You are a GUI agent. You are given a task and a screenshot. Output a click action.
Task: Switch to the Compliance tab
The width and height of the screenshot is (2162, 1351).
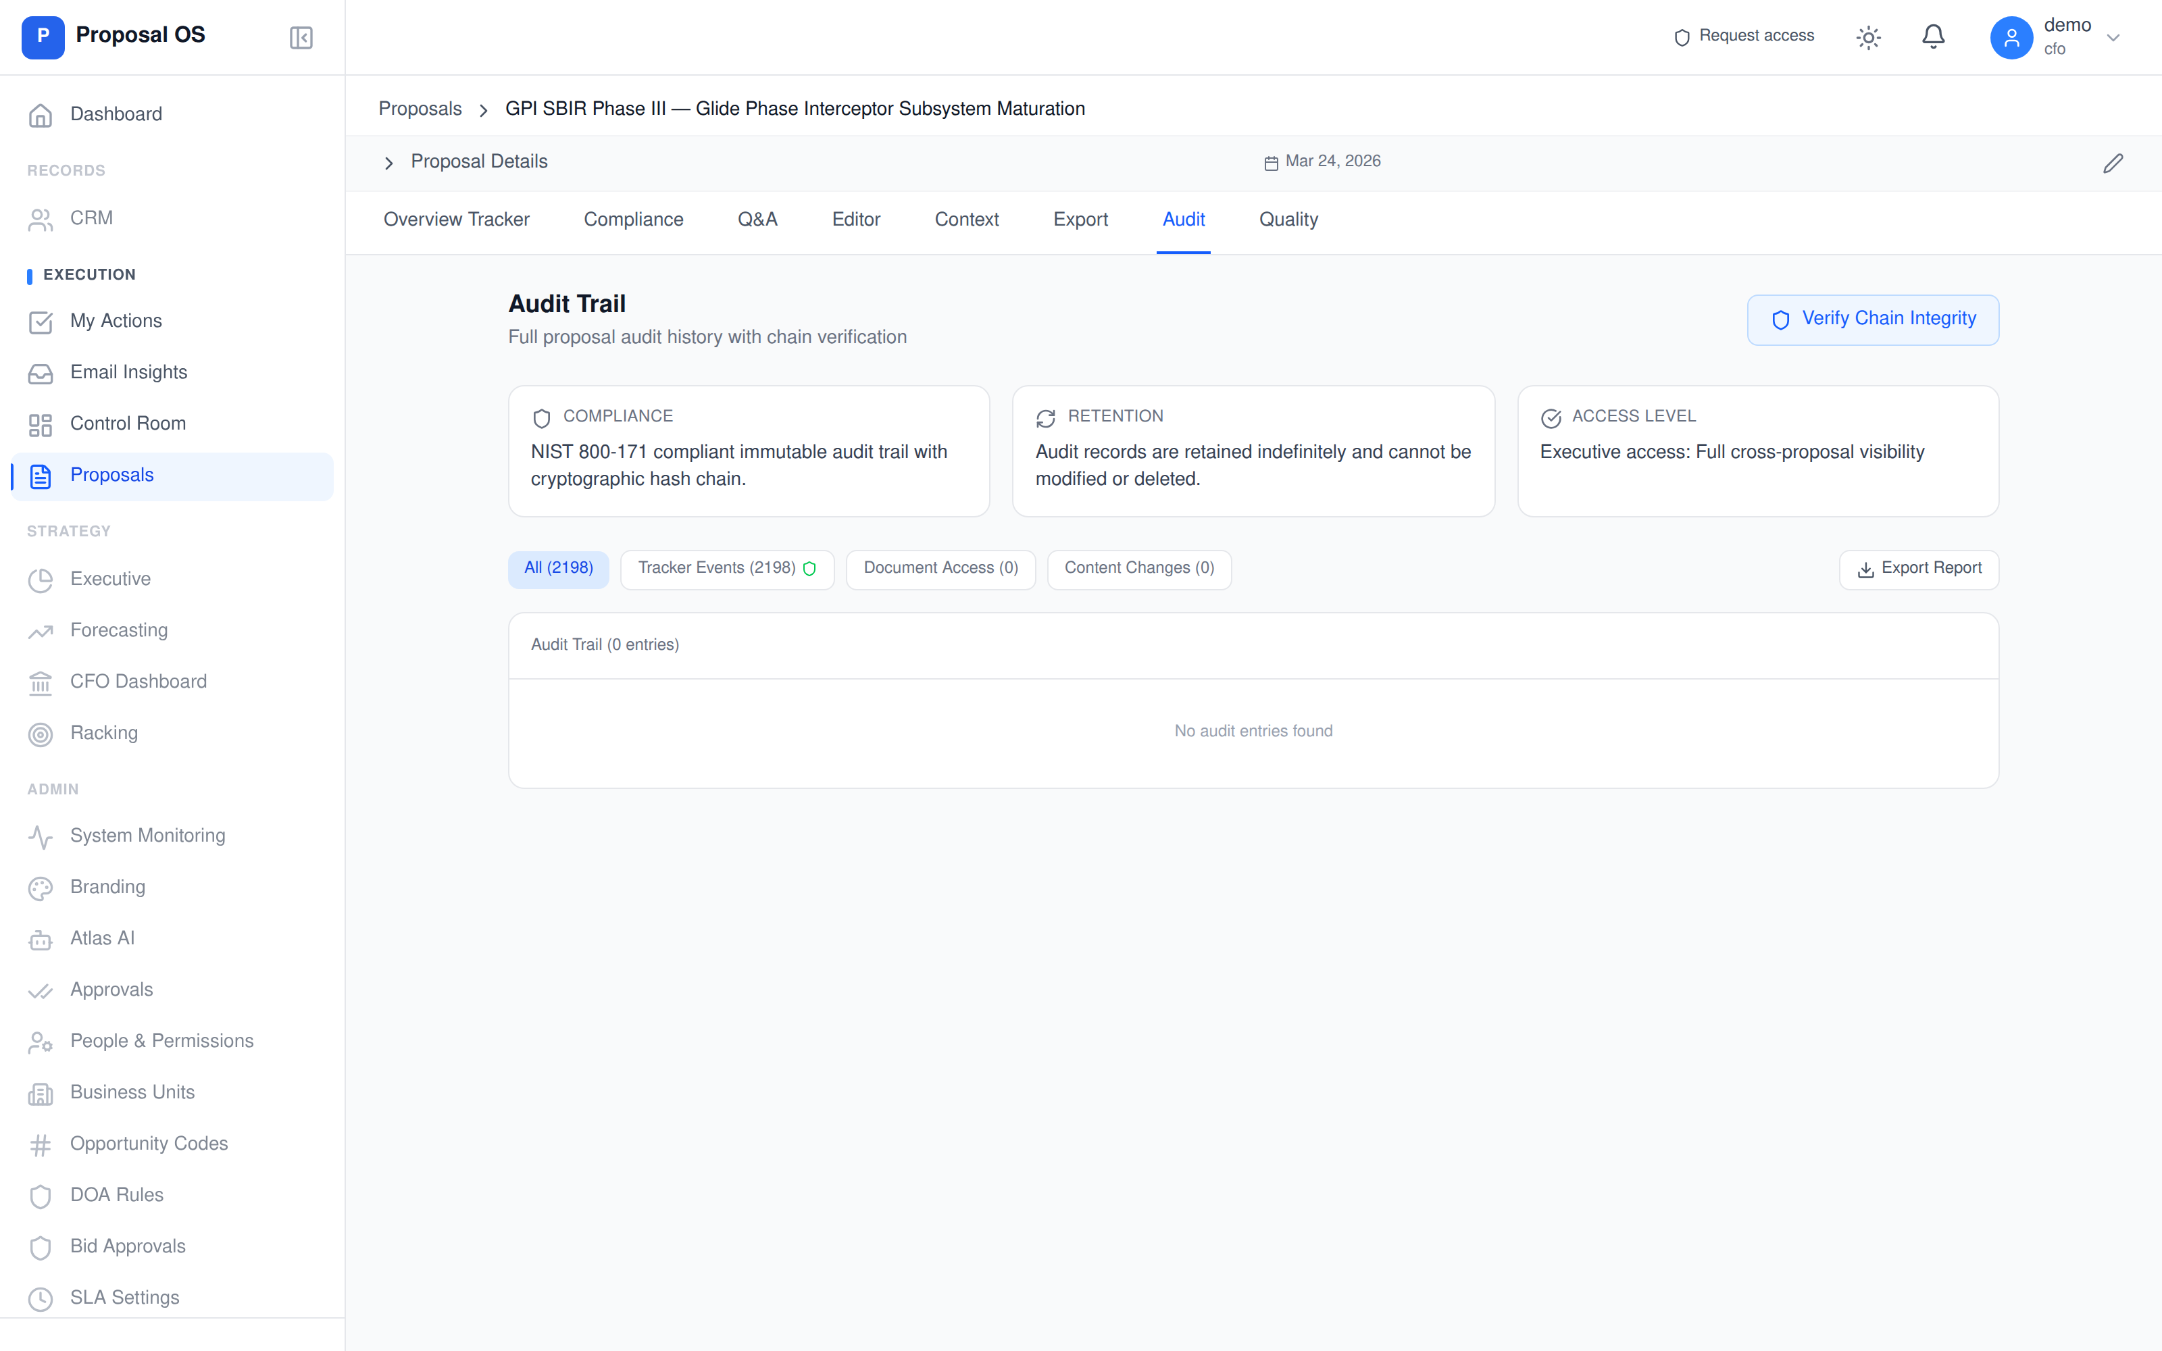click(634, 219)
